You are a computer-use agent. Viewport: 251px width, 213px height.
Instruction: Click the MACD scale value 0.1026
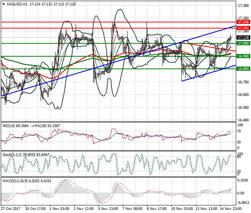[243, 180]
